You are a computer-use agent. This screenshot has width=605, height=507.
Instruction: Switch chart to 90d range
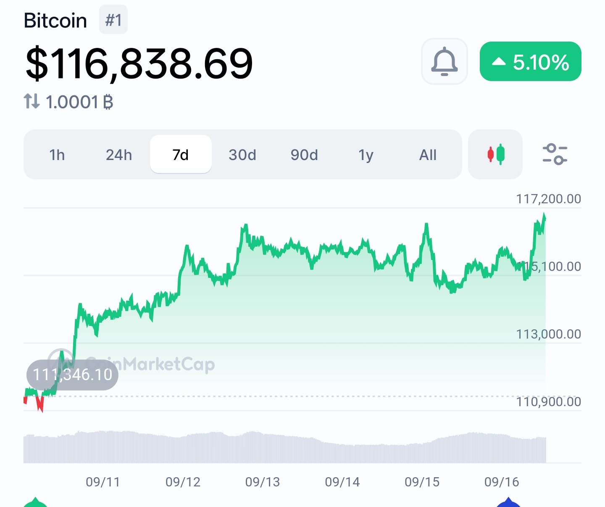[304, 155]
